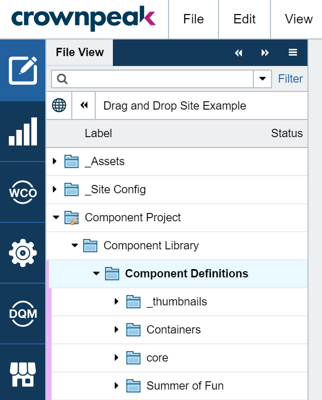Click the Crownpeak logo
Screen dimensions: 322x400
click(84, 18)
